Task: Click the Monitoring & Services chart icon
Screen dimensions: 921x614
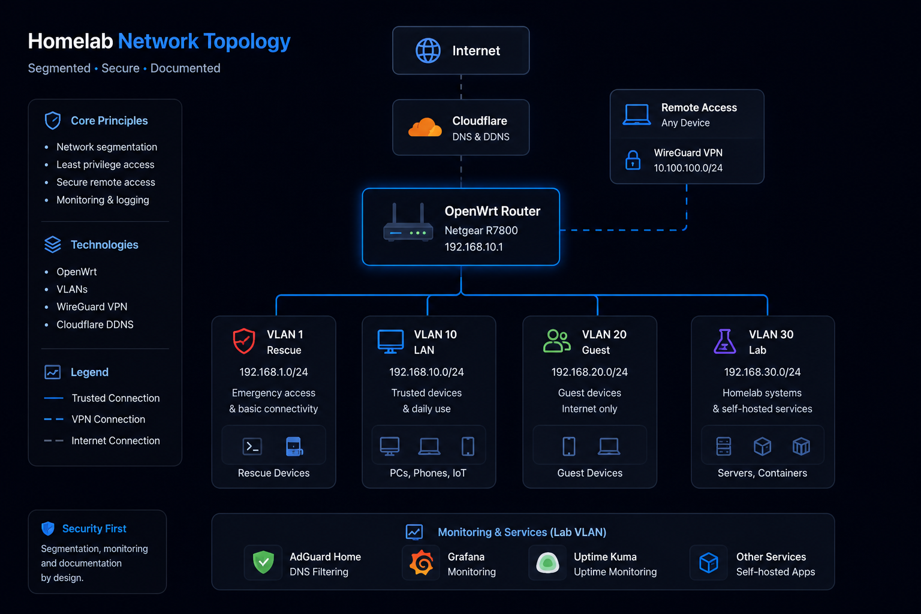Action: pyautogui.click(x=414, y=532)
